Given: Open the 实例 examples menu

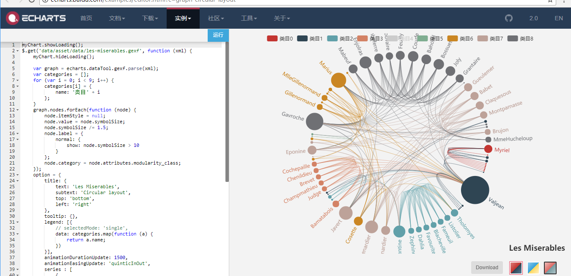Looking at the screenshot, I should (183, 18).
